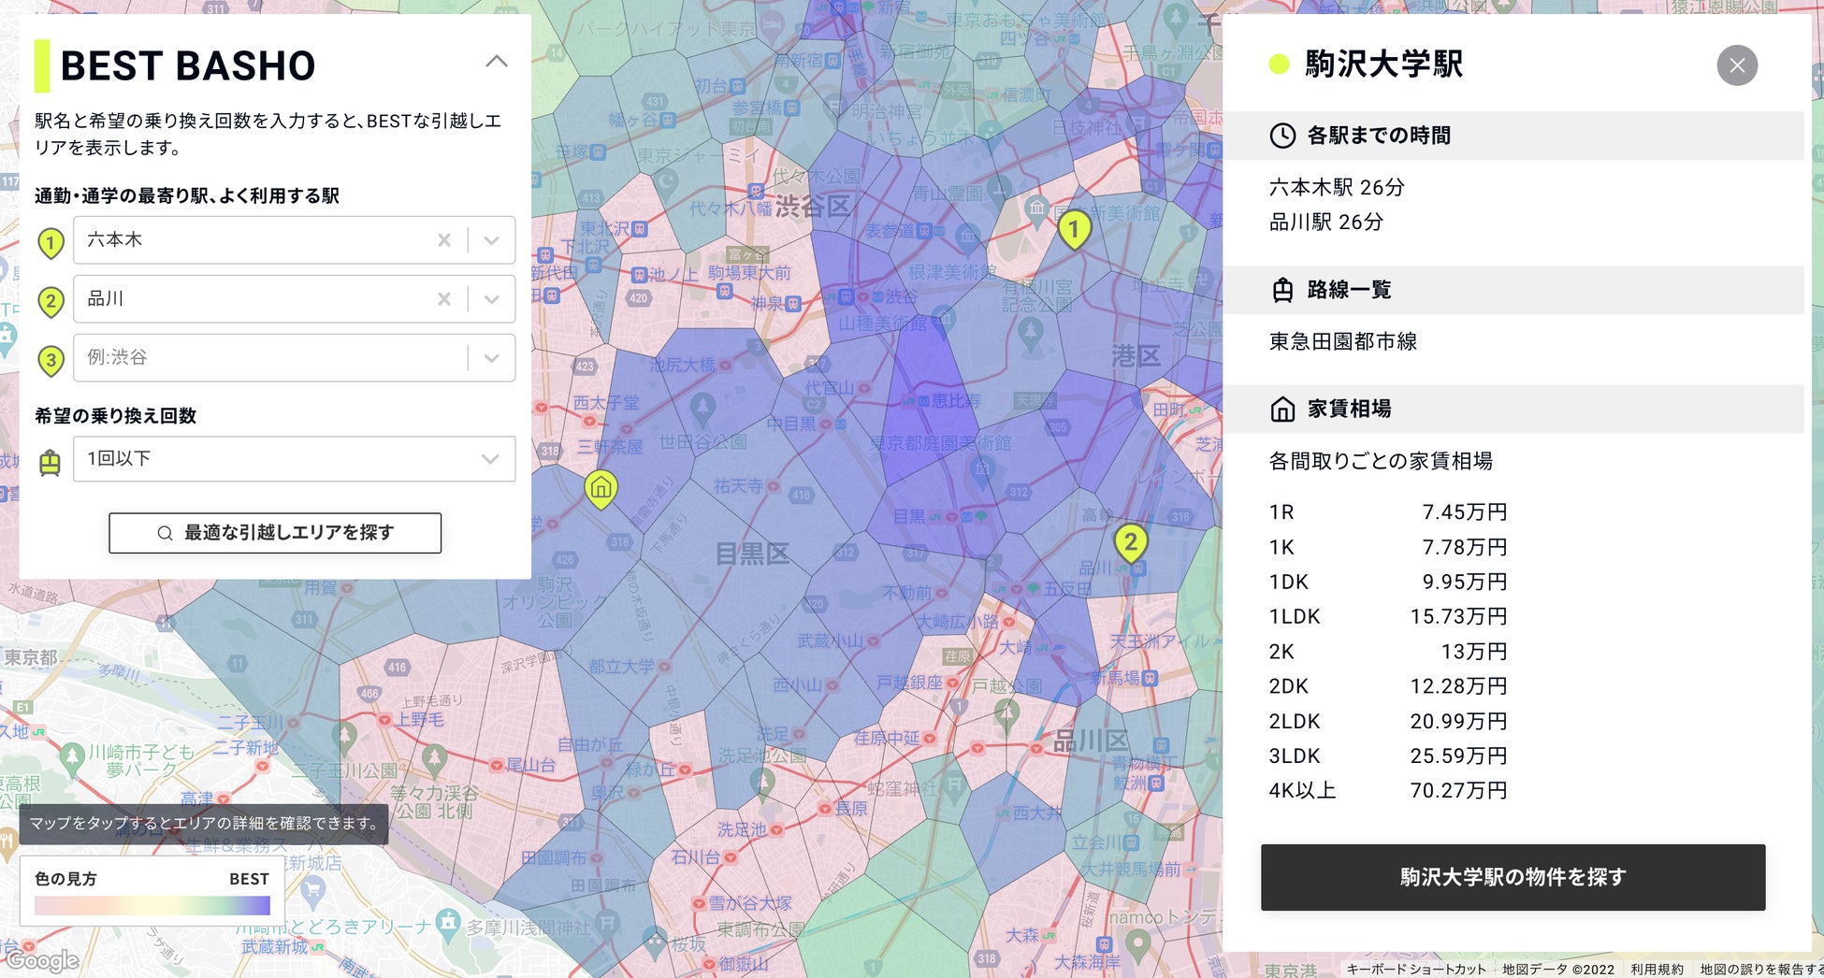The width and height of the screenshot is (1824, 978).
Task: Open the 六本木 station dropdown arrow
Action: point(492,240)
